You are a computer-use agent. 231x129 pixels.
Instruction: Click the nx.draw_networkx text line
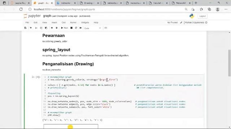click(52, 70)
